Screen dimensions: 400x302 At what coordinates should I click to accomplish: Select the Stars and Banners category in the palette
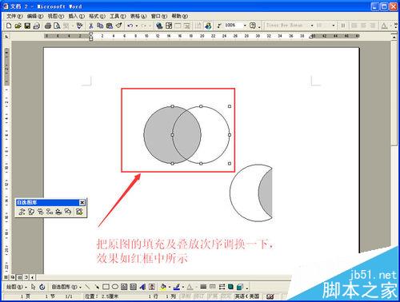[x=59, y=212]
